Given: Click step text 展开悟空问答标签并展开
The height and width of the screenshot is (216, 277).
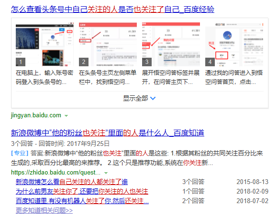Looking at the screenshot, I should pyautogui.click(x=171, y=77).
